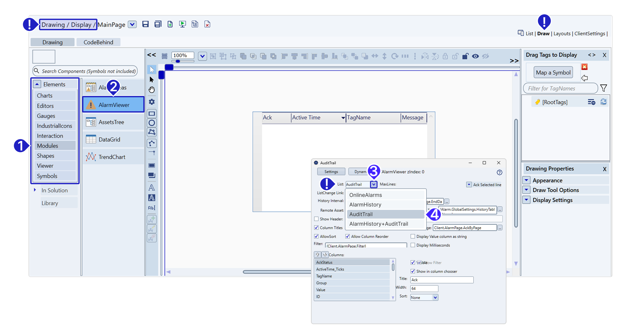637x336 pixels.
Task: Choose OnlineAlarms from the List dropdown
Action: (385, 195)
